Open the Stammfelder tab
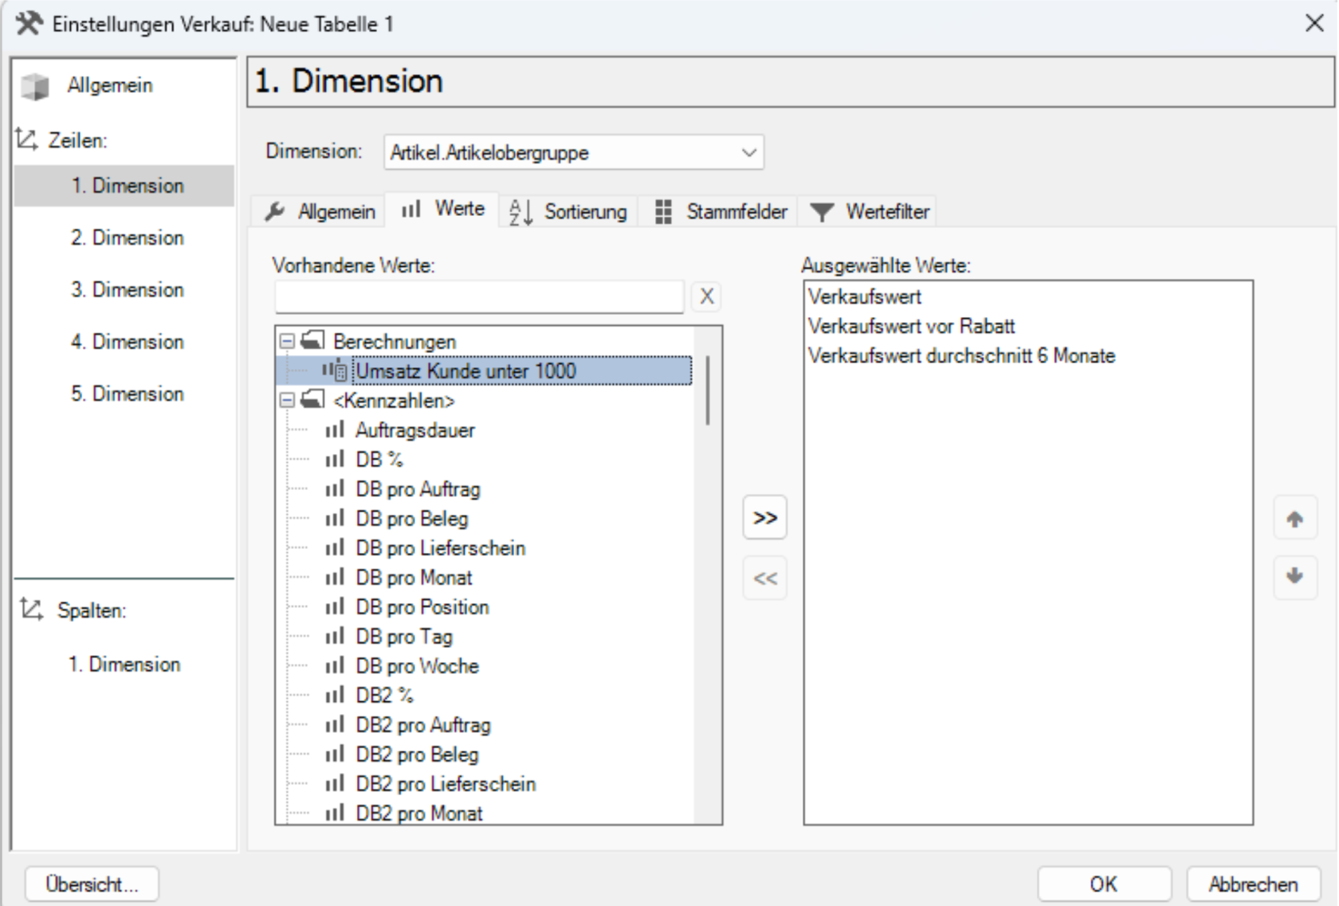The height and width of the screenshot is (906, 1339). [721, 211]
